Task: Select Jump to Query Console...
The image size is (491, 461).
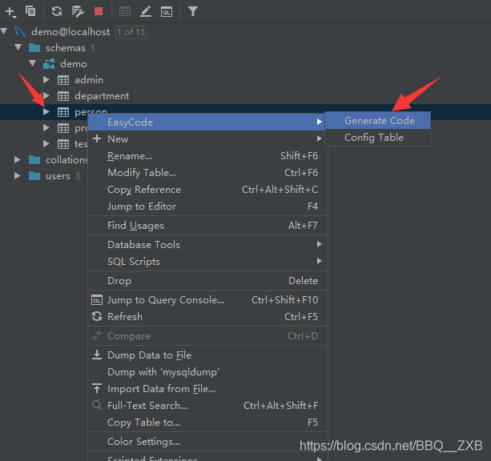Action: pyautogui.click(x=207, y=300)
